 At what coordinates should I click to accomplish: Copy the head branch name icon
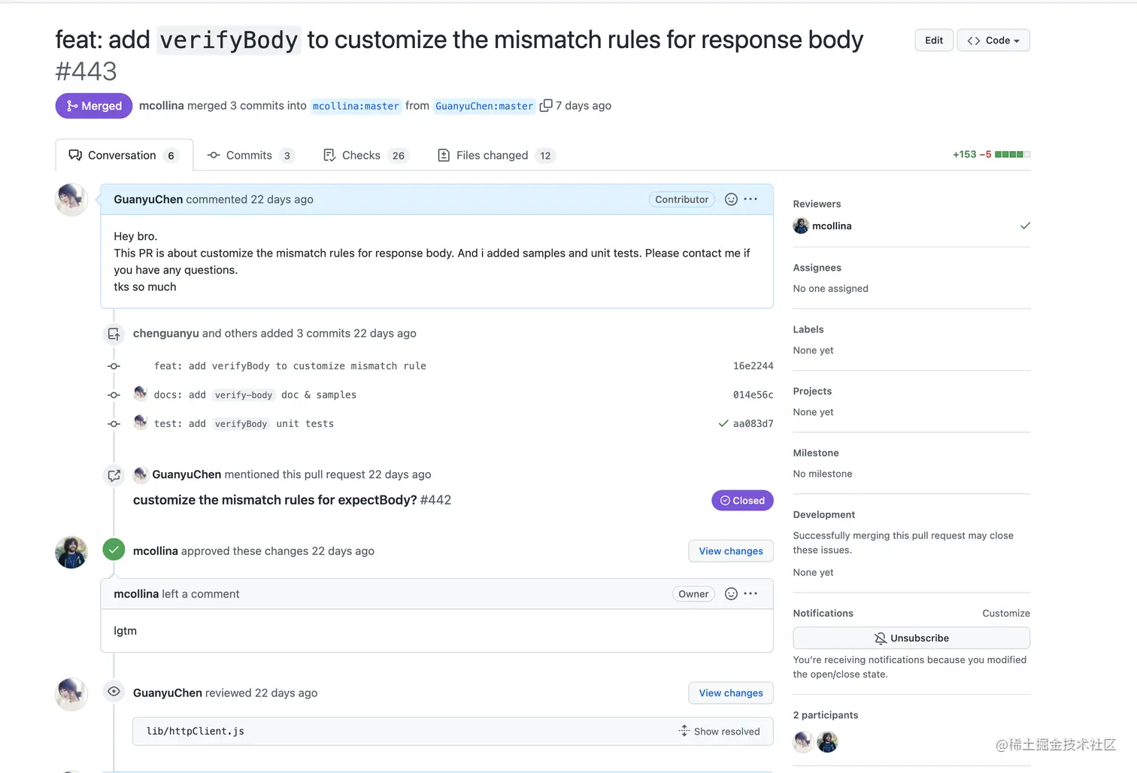546,105
